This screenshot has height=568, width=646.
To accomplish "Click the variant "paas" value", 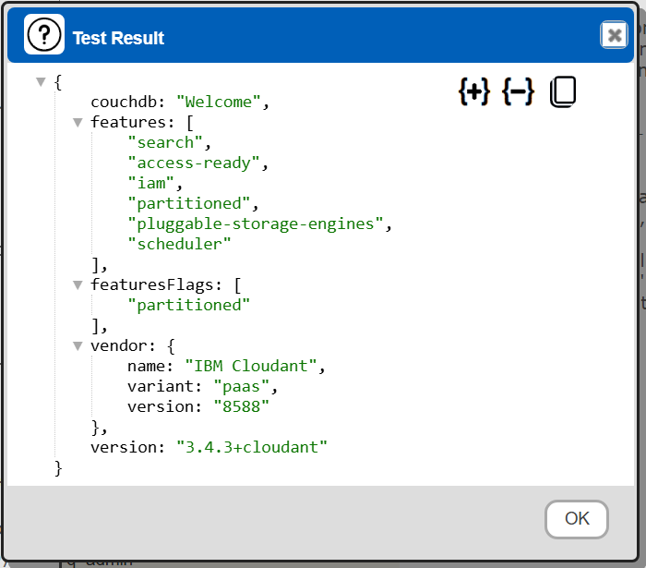I will click(x=241, y=387).
